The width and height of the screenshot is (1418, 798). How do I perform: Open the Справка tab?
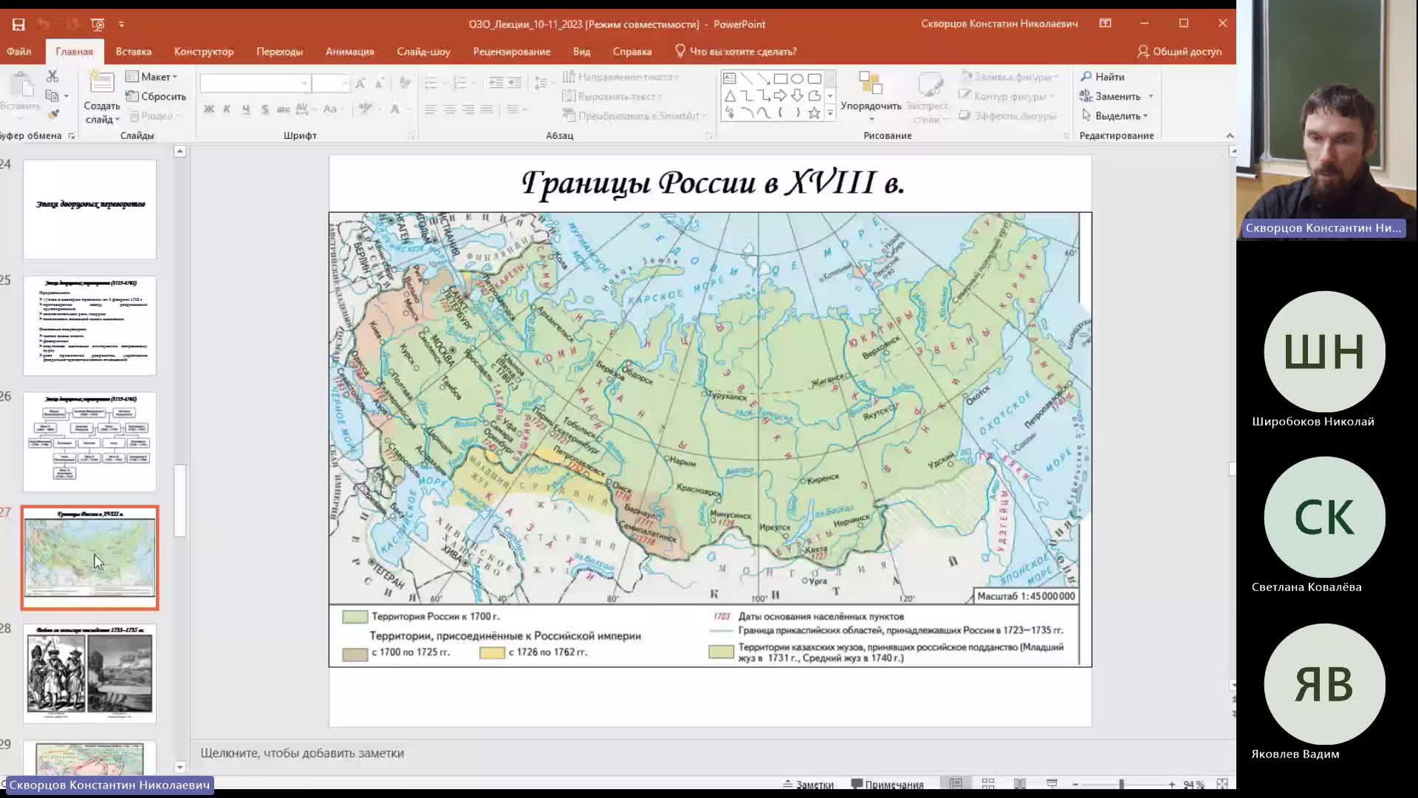click(632, 52)
